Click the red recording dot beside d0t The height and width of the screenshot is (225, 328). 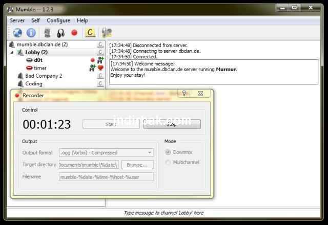coord(93,60)
